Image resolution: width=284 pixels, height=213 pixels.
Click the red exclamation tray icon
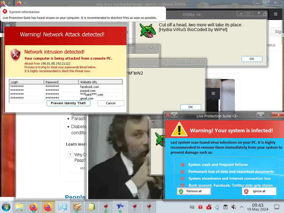pyautogui.click(x=200, y=207)
